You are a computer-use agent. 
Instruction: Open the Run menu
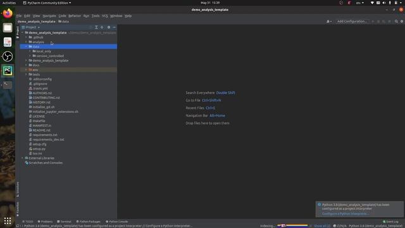tap(86, 16)
